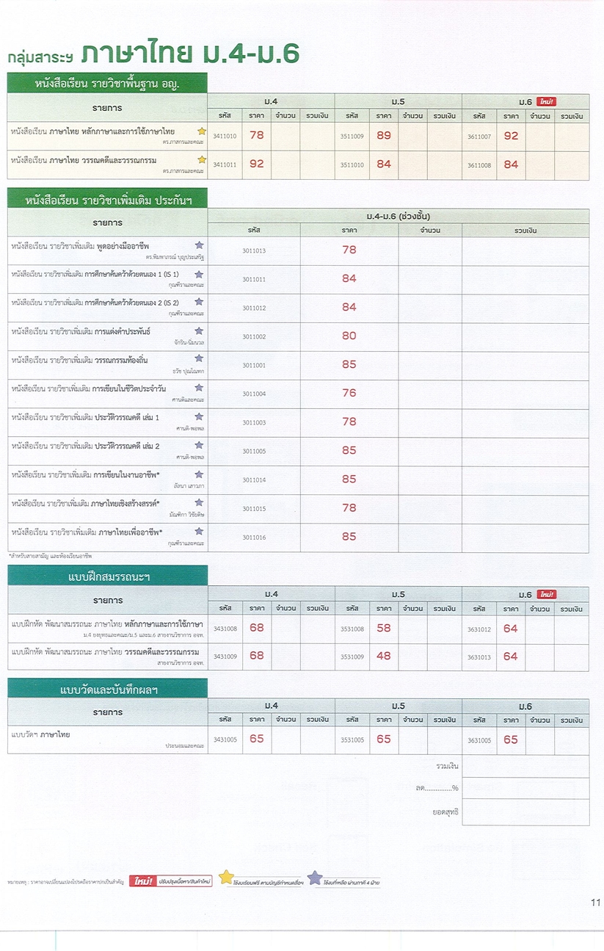This screenshot has width=604, height=951.
Task: Tap the purple star next to ภาษาไทยเพื่ออาชีพ
Action: point(199,532)
